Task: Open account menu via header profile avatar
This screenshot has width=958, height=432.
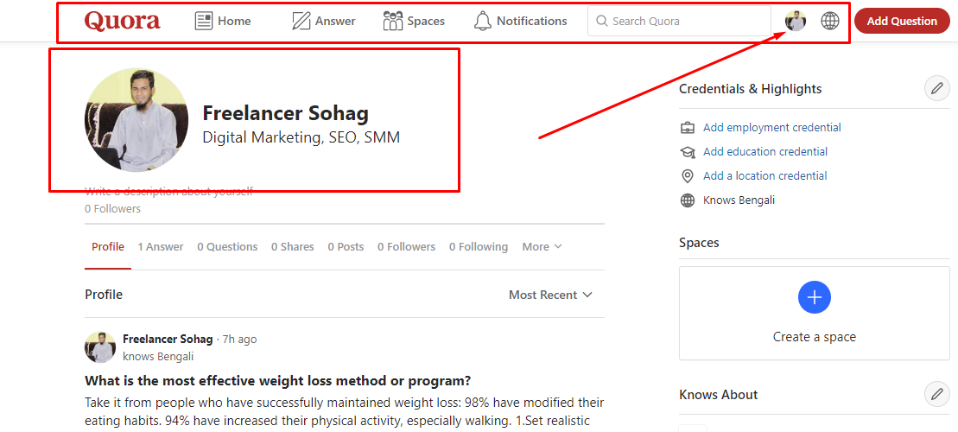Action: (796, 21)
